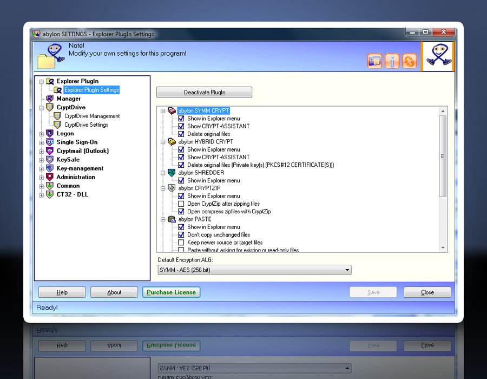Click the CT32 - DLL shield icon

[50, 194]
